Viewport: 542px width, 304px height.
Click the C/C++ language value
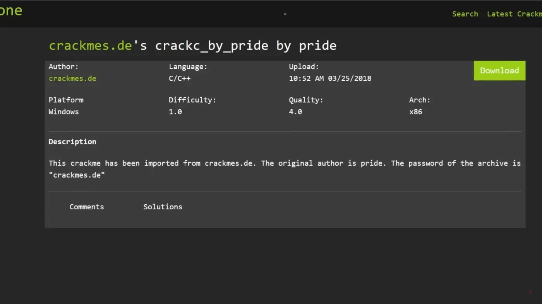click(180, 78)
